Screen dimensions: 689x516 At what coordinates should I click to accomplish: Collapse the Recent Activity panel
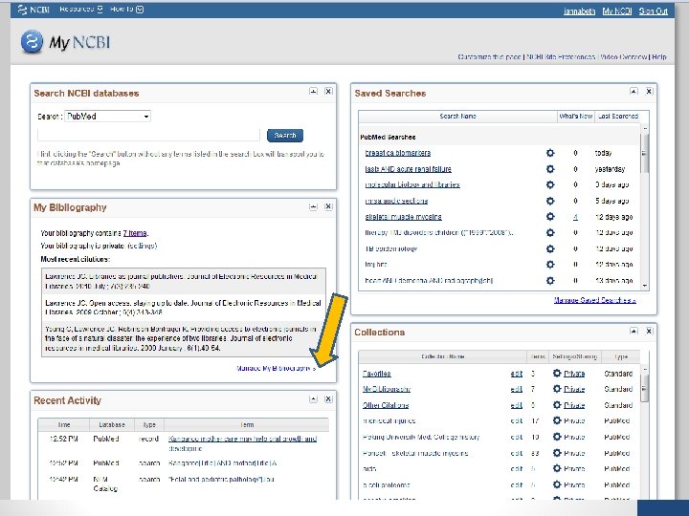click(313, 399)
